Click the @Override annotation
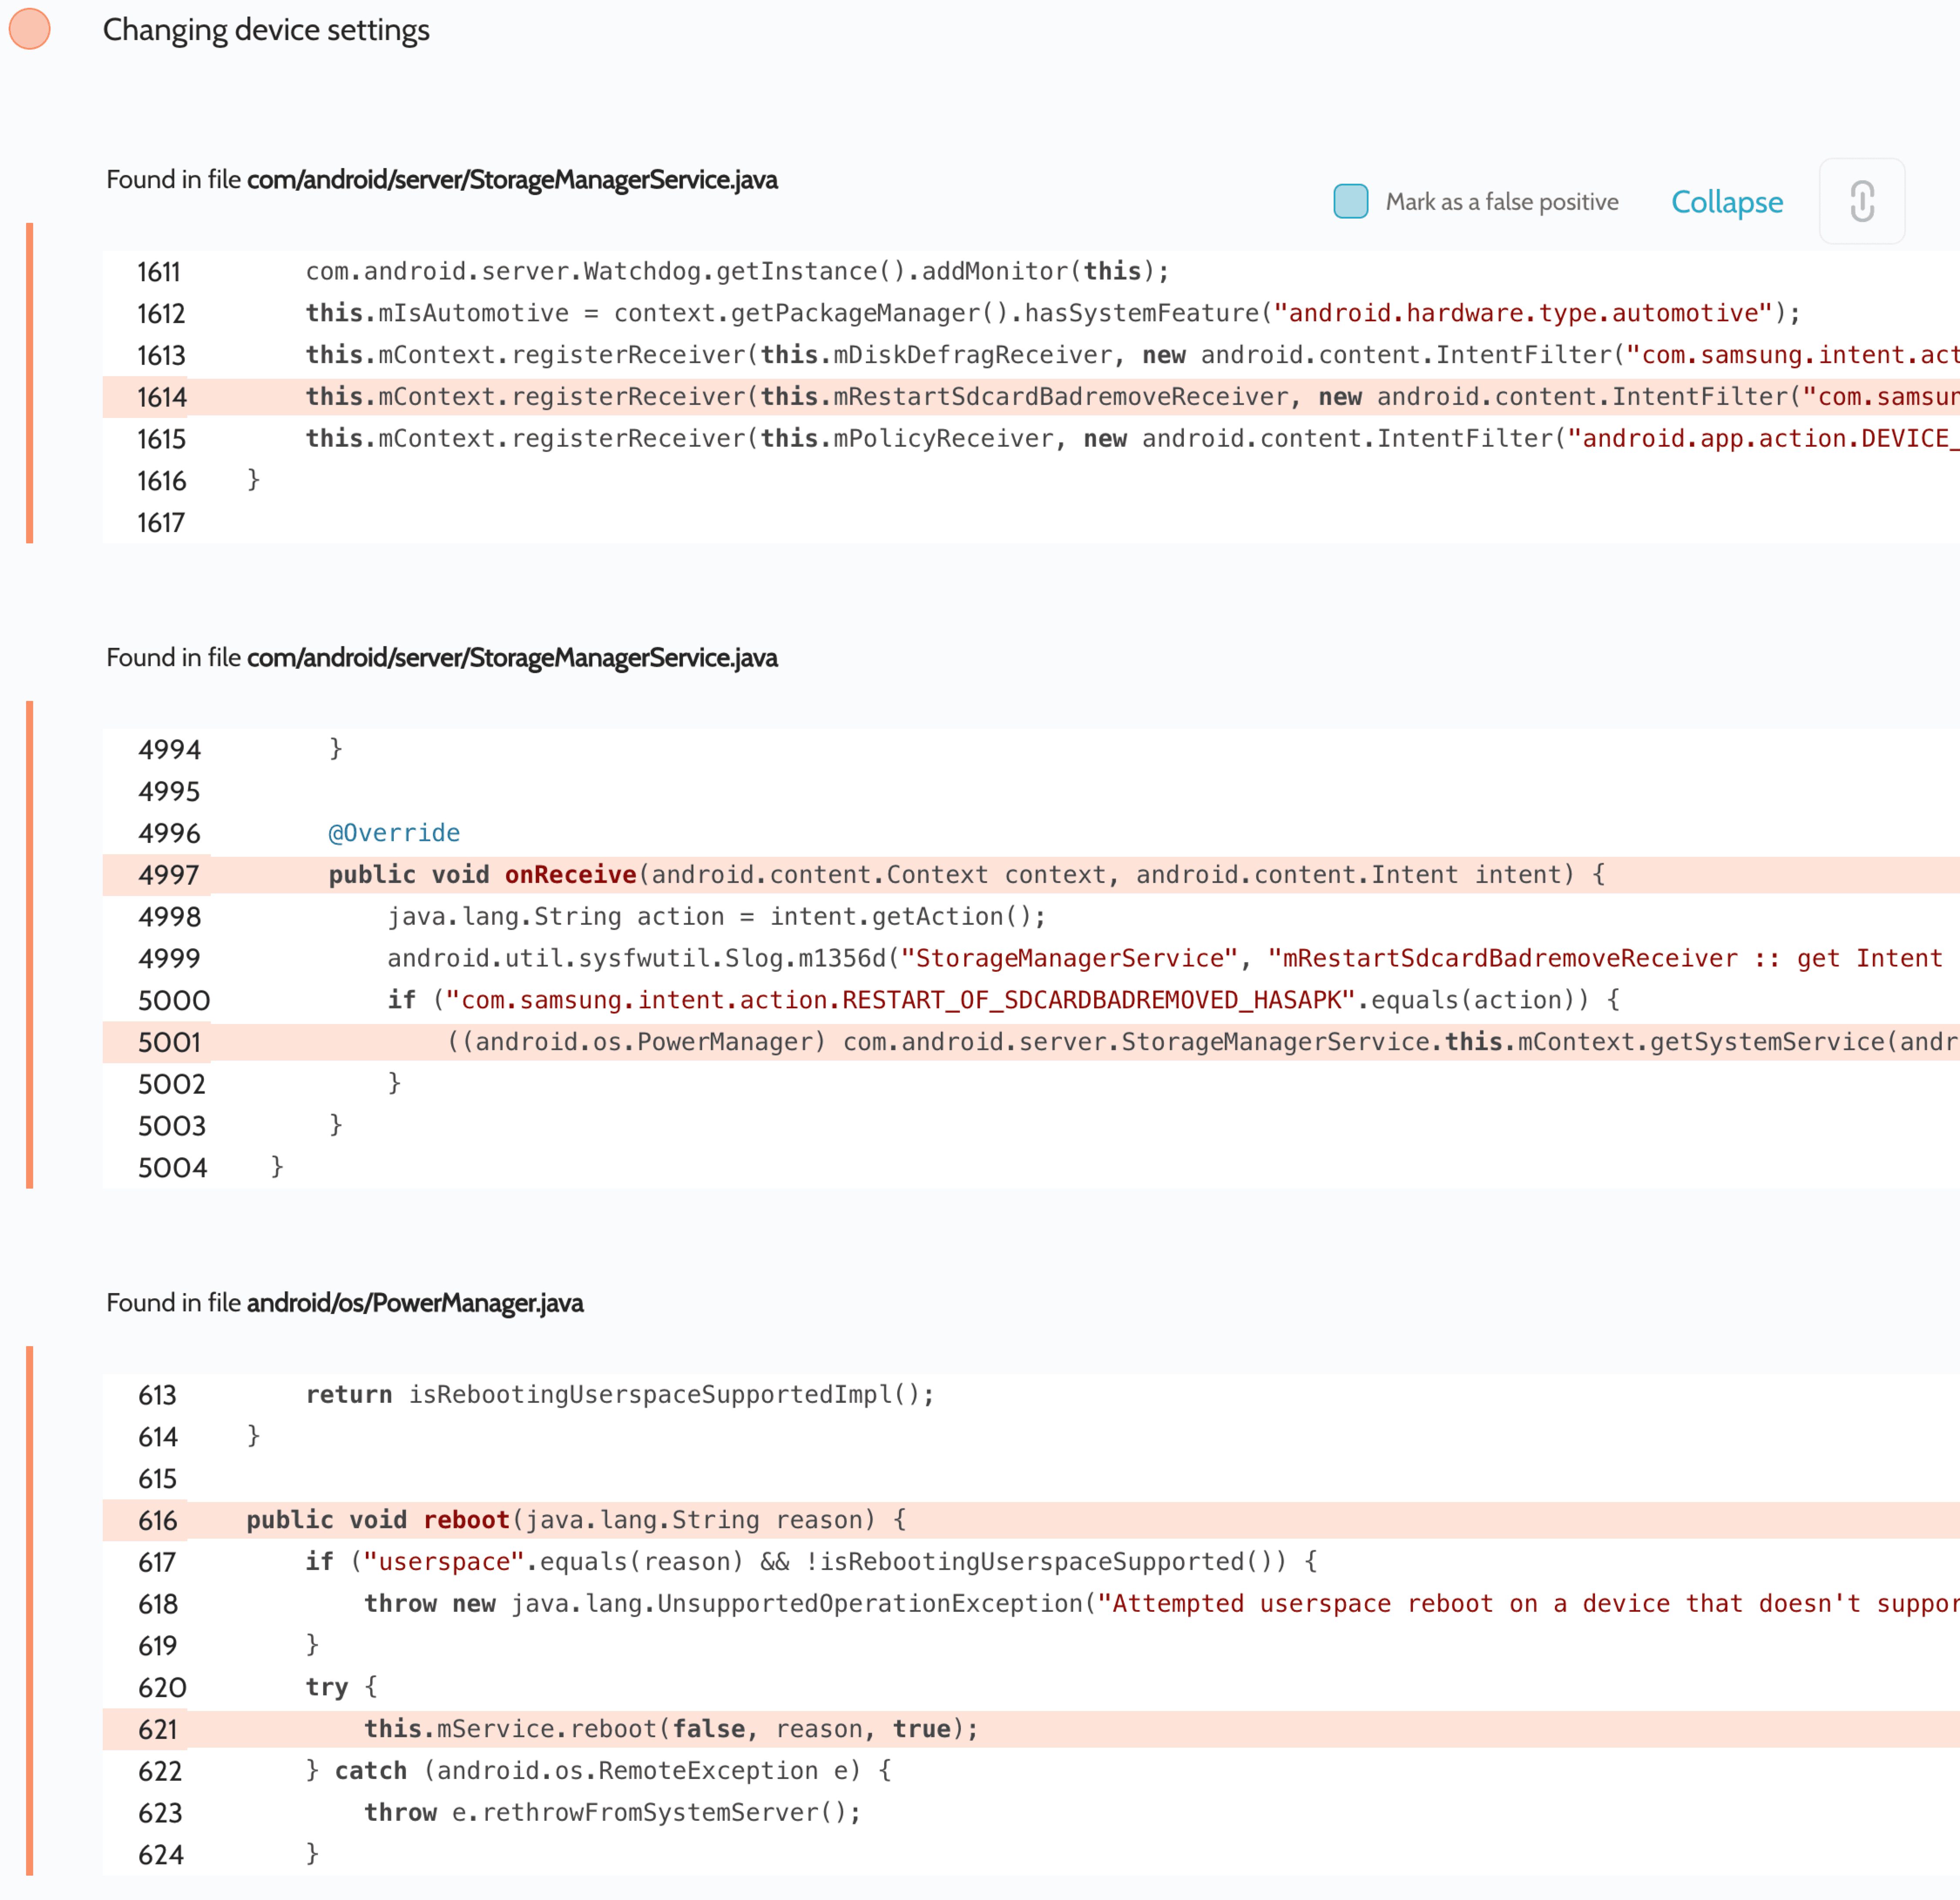 394,832
